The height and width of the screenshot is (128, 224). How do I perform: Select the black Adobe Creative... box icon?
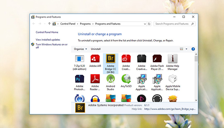click(141, 59)
